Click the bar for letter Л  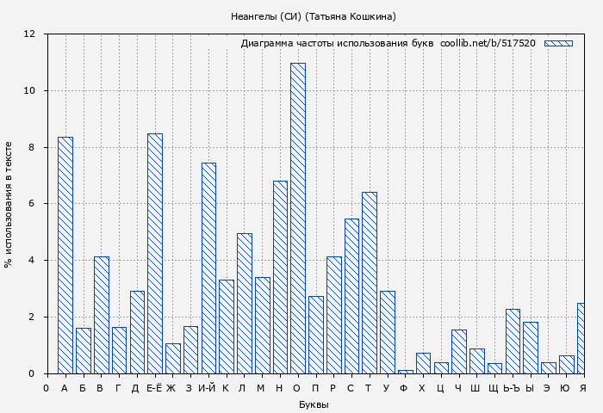pos(245,303)
